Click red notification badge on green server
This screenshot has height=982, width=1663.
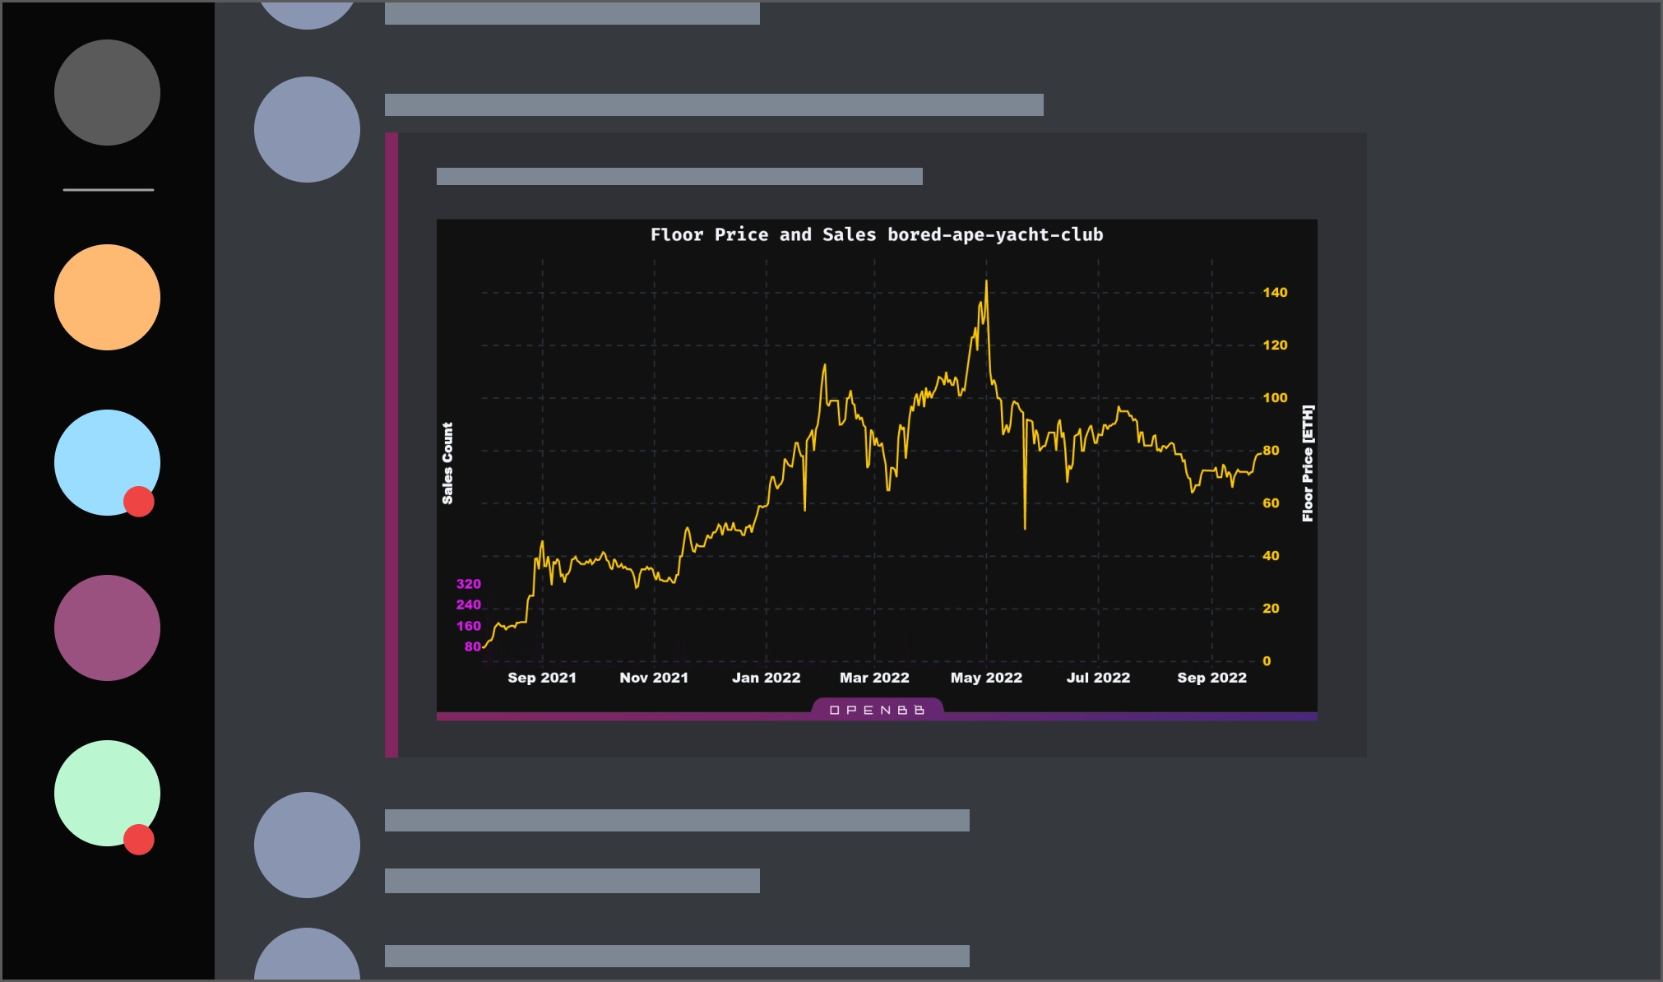click(x=139, y=839)
